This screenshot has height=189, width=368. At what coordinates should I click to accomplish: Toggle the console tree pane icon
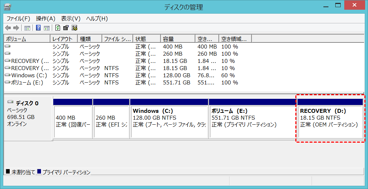point(27,28)
